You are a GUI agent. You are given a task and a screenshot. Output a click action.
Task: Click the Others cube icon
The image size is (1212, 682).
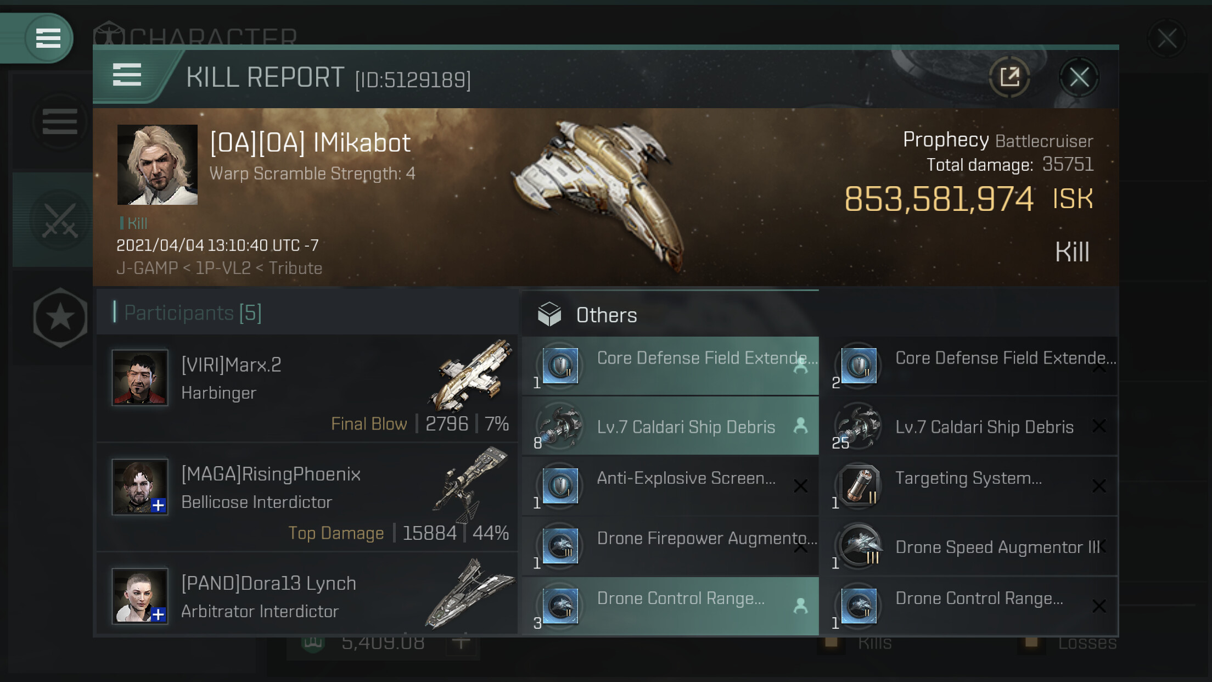pos(549,315)
